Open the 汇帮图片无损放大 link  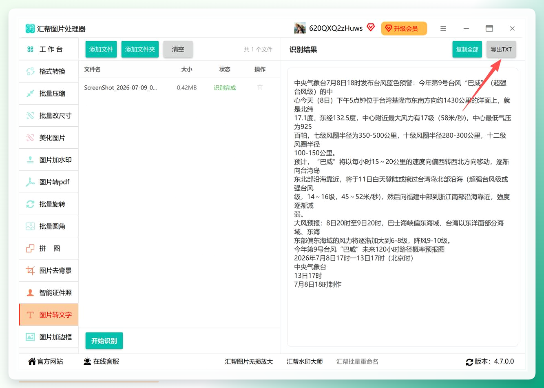(x=249, y=361)
